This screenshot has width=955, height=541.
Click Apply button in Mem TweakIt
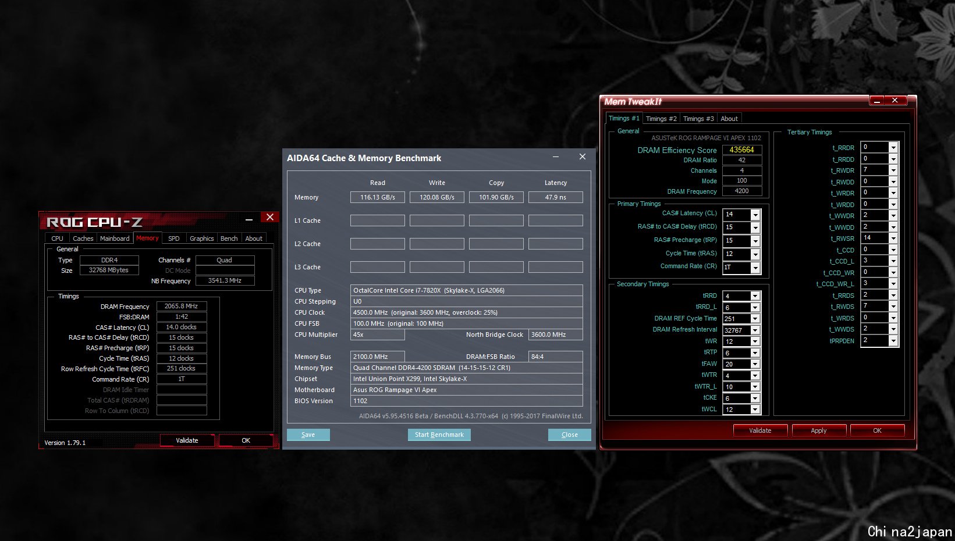(x=819, y=430)
